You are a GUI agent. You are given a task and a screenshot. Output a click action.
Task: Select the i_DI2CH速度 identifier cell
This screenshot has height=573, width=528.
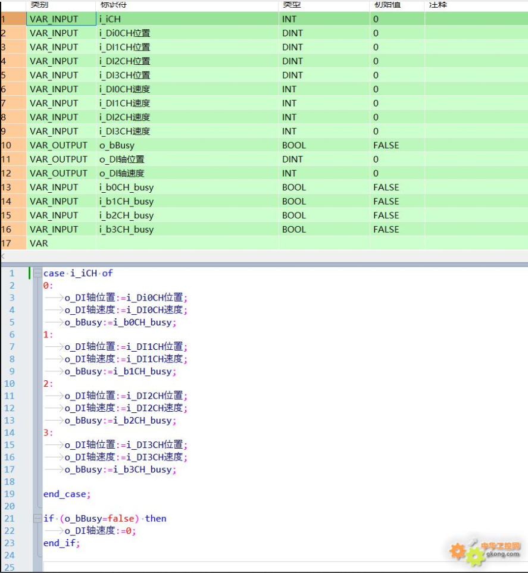[188, 117]
